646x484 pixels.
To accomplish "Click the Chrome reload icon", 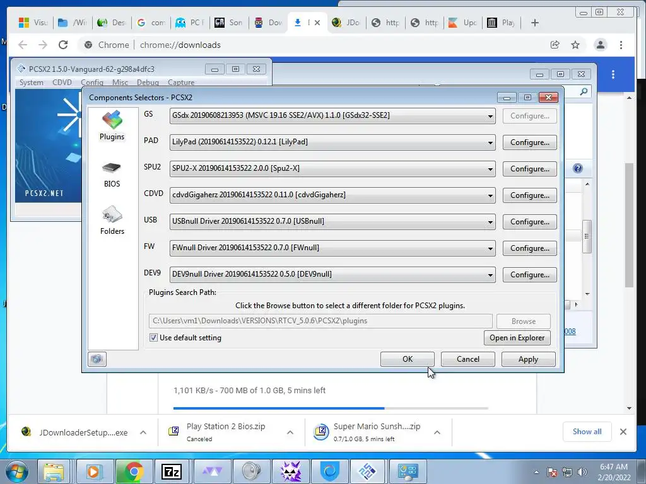I will click(63, 45).
